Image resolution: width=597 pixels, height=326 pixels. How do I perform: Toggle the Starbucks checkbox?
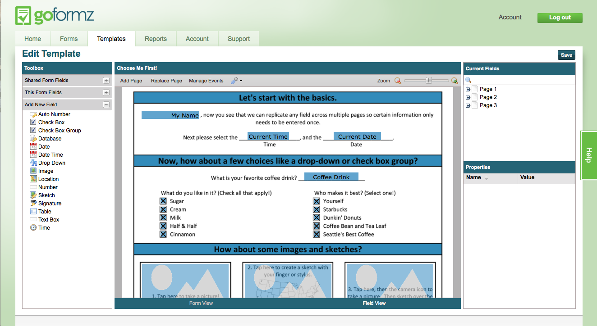(x=317, y=209)
